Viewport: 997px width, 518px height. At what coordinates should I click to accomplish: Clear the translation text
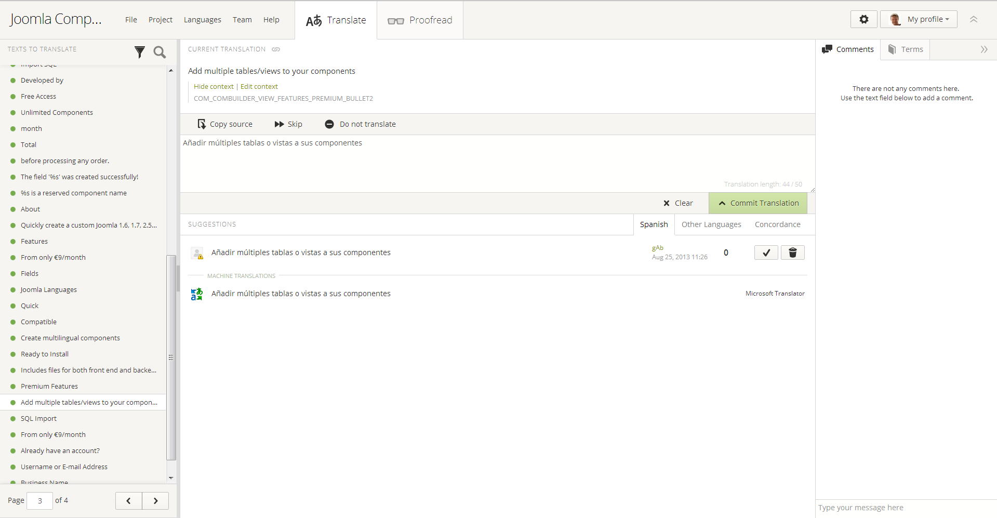tap(678, 203)
